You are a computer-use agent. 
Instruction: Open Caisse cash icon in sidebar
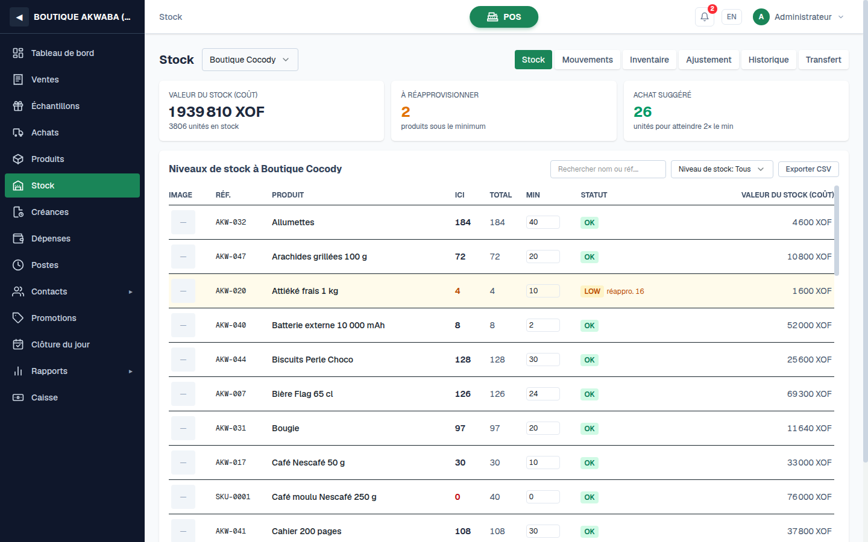(x=18, y=397)
